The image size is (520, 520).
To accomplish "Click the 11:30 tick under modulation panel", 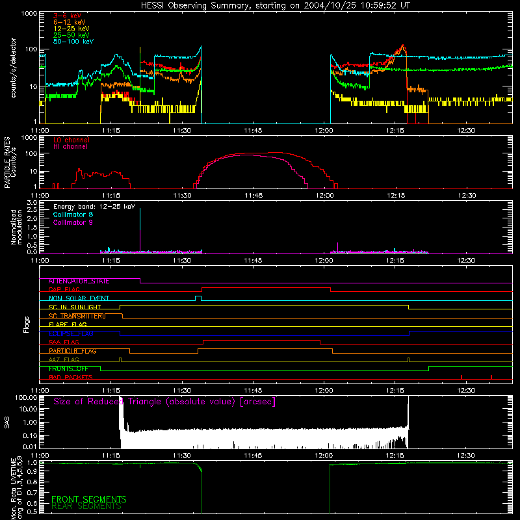I will coord(182,261).
